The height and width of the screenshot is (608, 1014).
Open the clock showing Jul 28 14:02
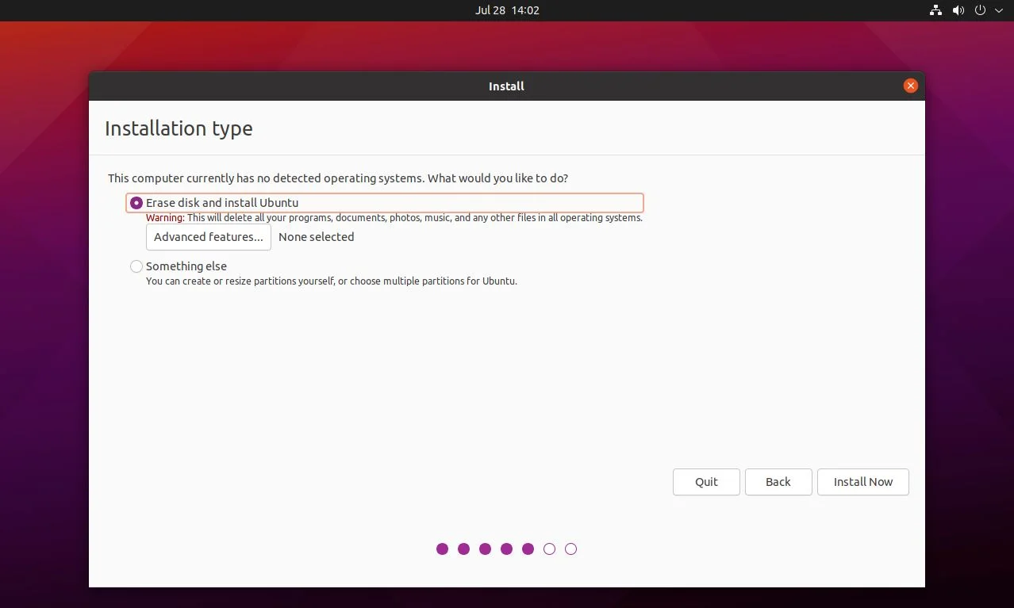507,10
